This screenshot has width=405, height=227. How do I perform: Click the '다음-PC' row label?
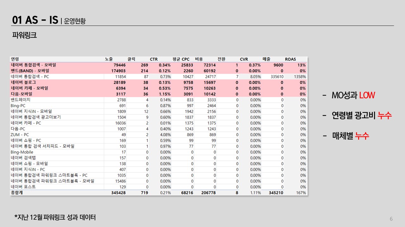click(18, 129)
